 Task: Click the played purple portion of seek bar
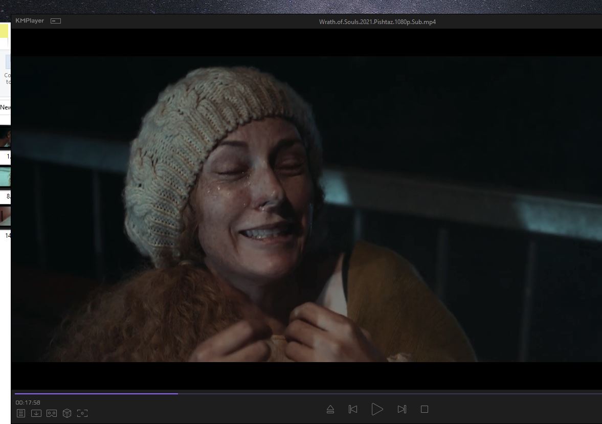click(x=96, y=394)
